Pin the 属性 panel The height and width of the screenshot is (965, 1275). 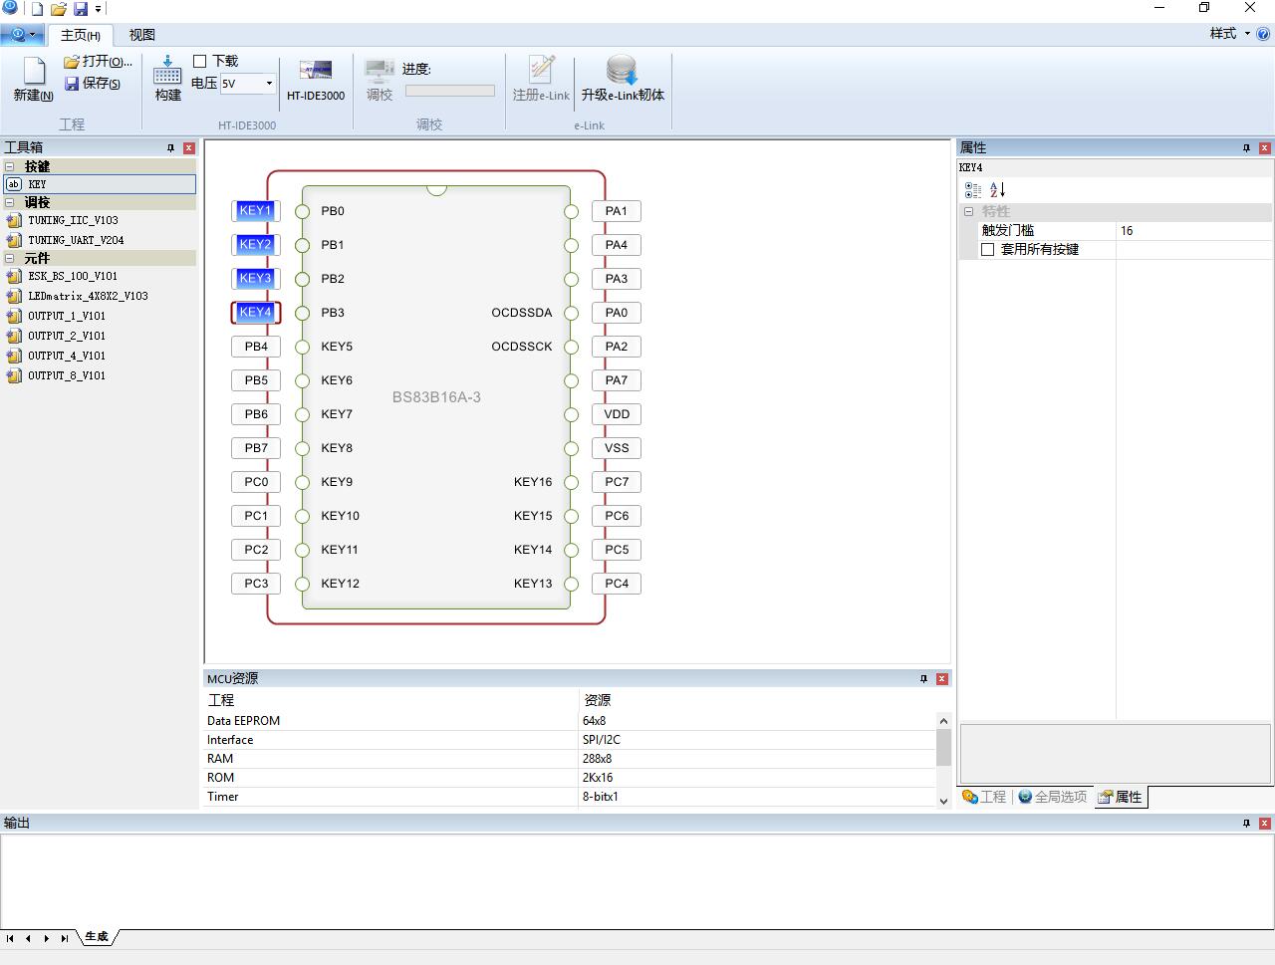point(1246,147)
